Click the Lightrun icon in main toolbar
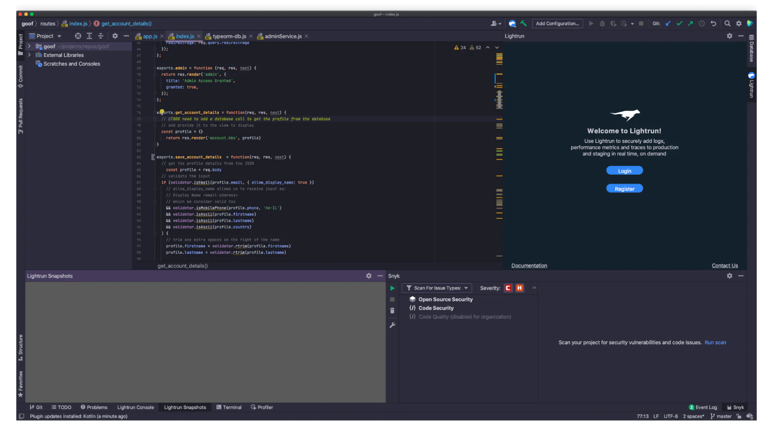The height and width of the screenshot is (442, 773). [512, 24]
